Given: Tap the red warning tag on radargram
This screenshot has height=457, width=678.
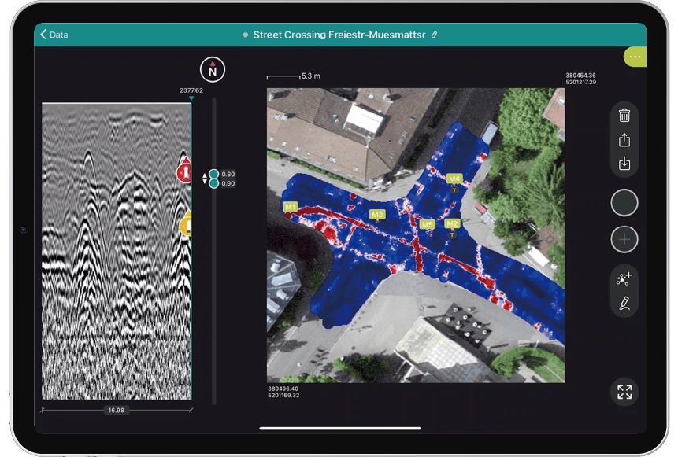Looking at the screenshot, I should click(x=184, y=171).
